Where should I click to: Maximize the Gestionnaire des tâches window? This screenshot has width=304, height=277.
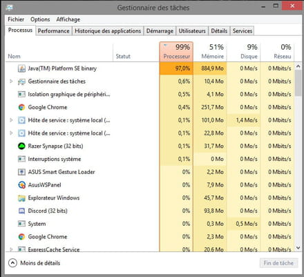click(276, 6)
